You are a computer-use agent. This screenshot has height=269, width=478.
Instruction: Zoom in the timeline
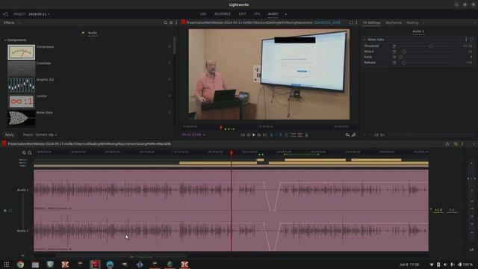pyautogui.click(x=24, y=152)
